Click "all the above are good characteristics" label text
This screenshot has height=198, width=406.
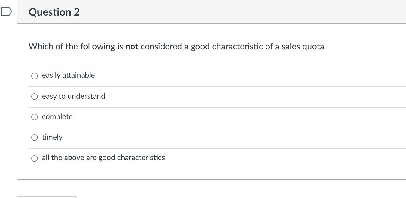103,158
